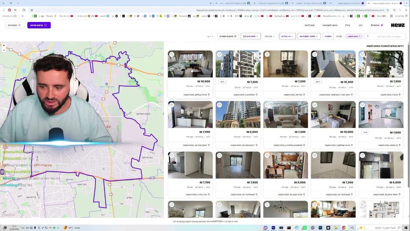Image resolution: width=410 pixels, height=231 pixels.
Task: Select the sale tab in deal toggle
Action: coord(339,36)
